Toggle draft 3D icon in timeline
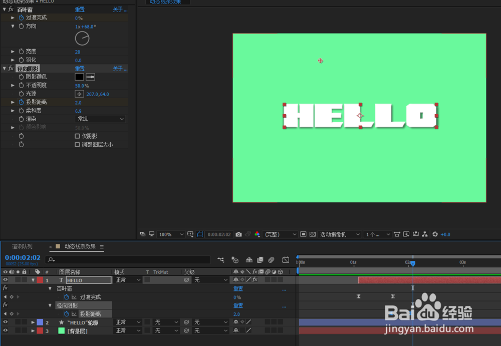 pos(235,260)
